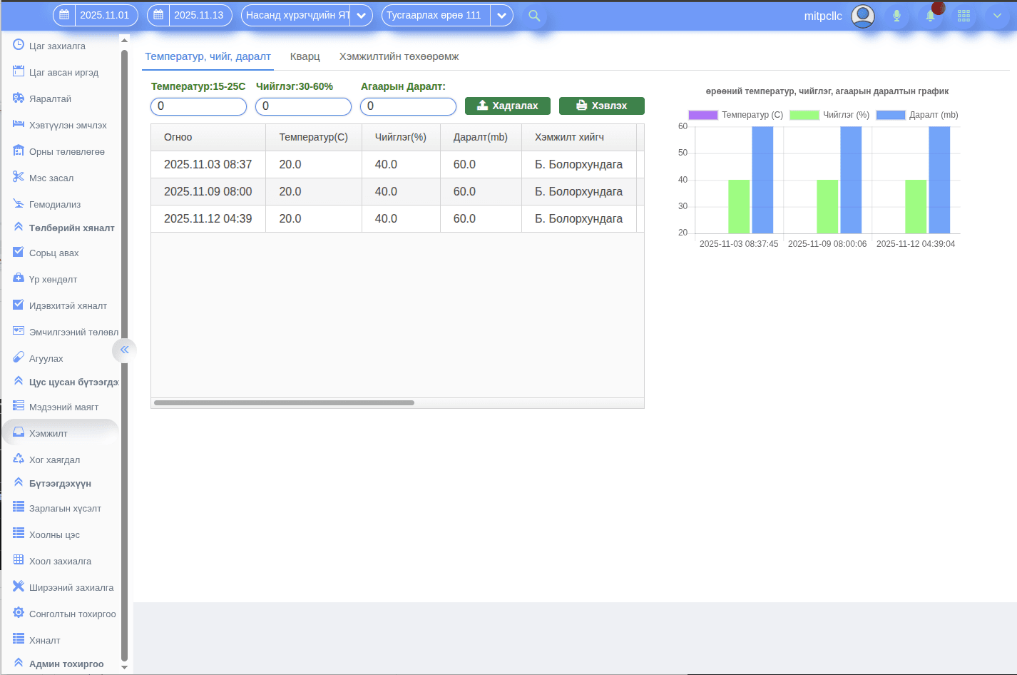Click the notification bell with red badge
The width and height of the screenshot is (1017, 675).
pos(930,15)
